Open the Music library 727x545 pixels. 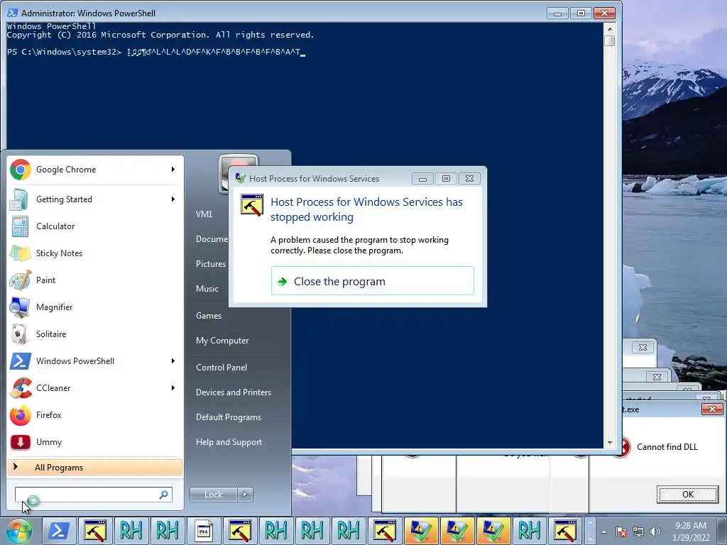click(207, 289)
